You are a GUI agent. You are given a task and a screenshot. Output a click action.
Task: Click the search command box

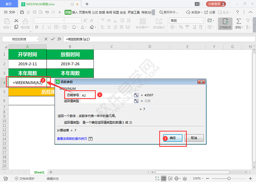point(169,12)
